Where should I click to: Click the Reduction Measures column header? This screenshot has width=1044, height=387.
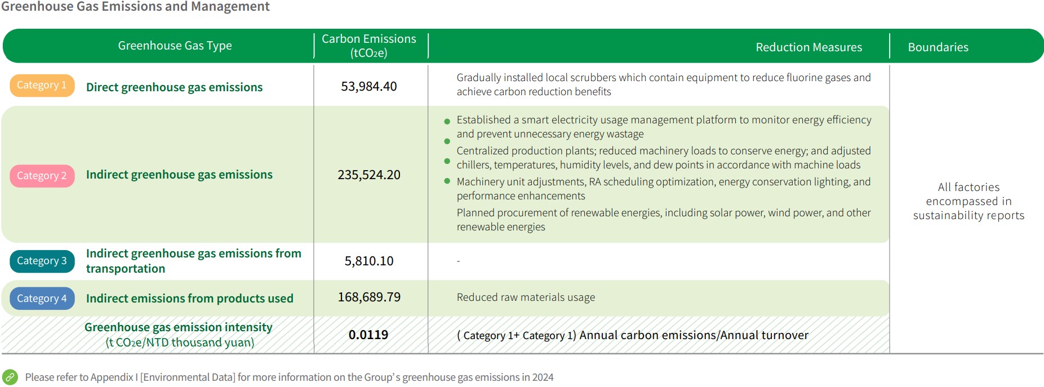coord(808,47)
